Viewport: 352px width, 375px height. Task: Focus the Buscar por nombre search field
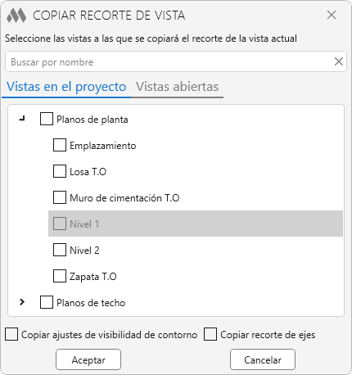169,61
